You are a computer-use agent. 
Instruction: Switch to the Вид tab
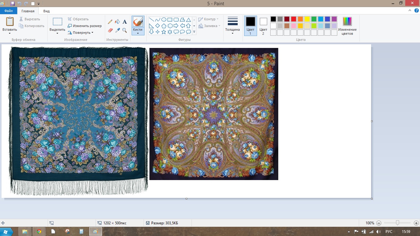click(46, 11)
